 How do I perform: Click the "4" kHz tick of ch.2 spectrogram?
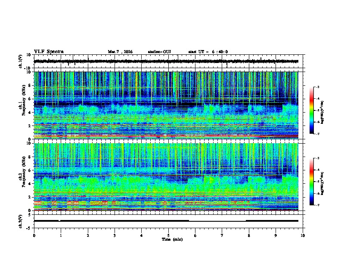click(30, 184)
